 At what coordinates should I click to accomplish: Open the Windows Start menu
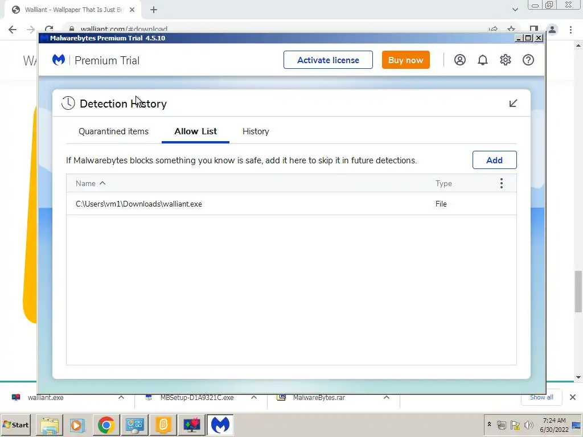(16, 424)
